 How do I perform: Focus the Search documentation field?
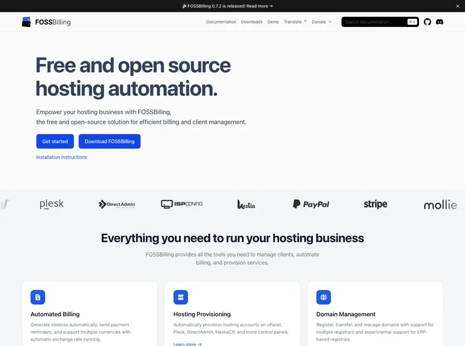tap(380, 22)
